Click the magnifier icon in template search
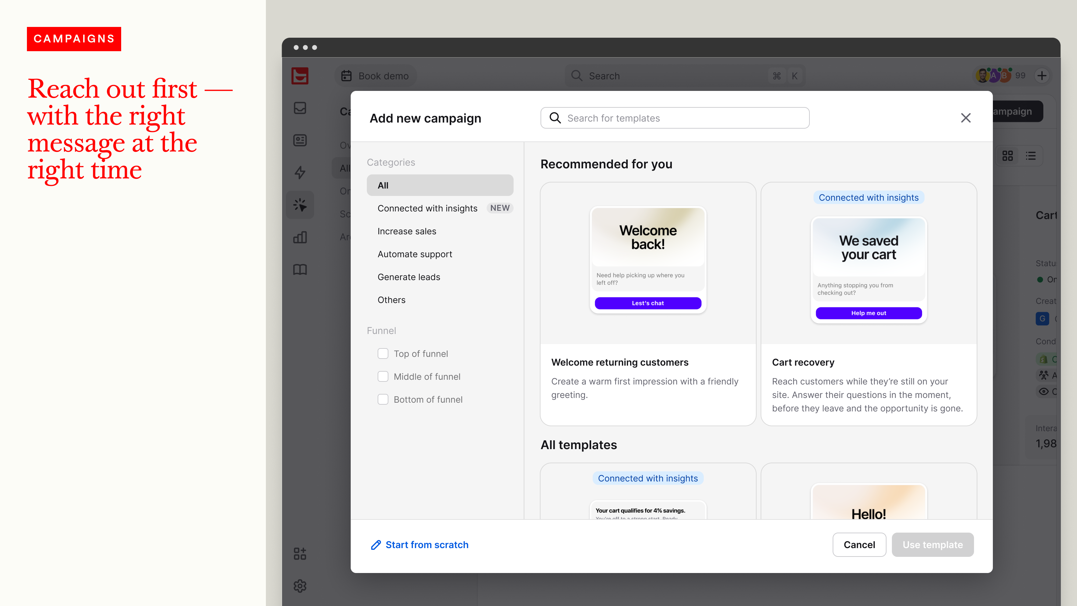 coord(555,118)
